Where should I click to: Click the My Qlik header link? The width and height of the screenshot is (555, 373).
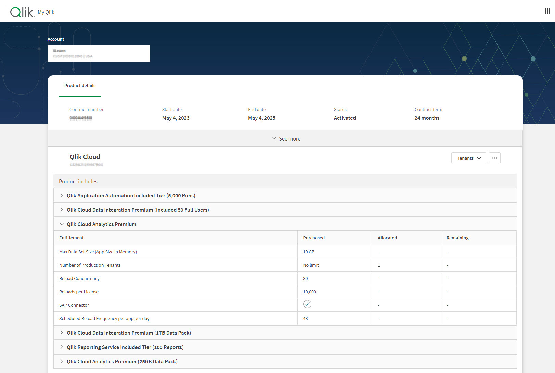tap(46, 12)
